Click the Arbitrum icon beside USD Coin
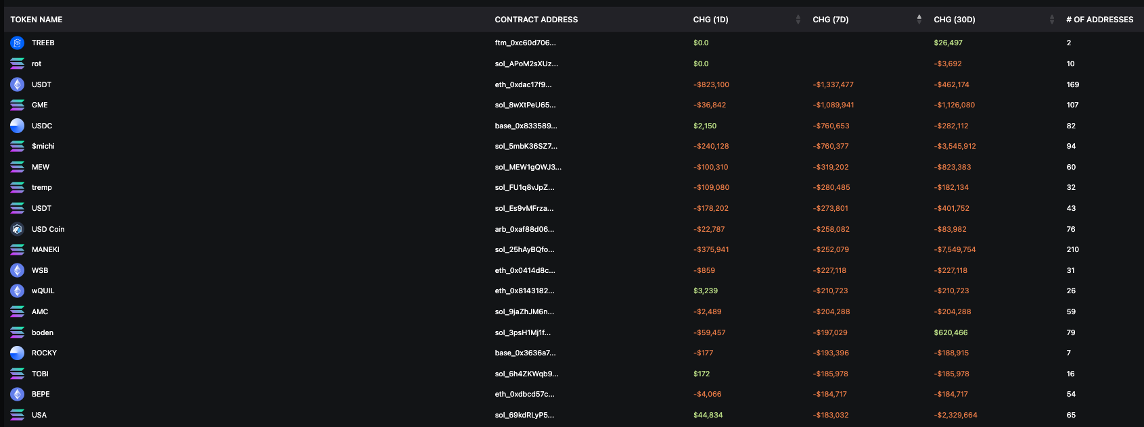The height and width of the screenshot is (427, 1144). [x=18, y=229]
